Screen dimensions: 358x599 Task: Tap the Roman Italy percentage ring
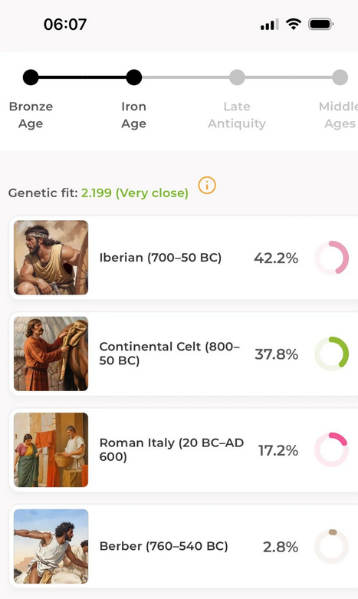[x=331, y=449]
